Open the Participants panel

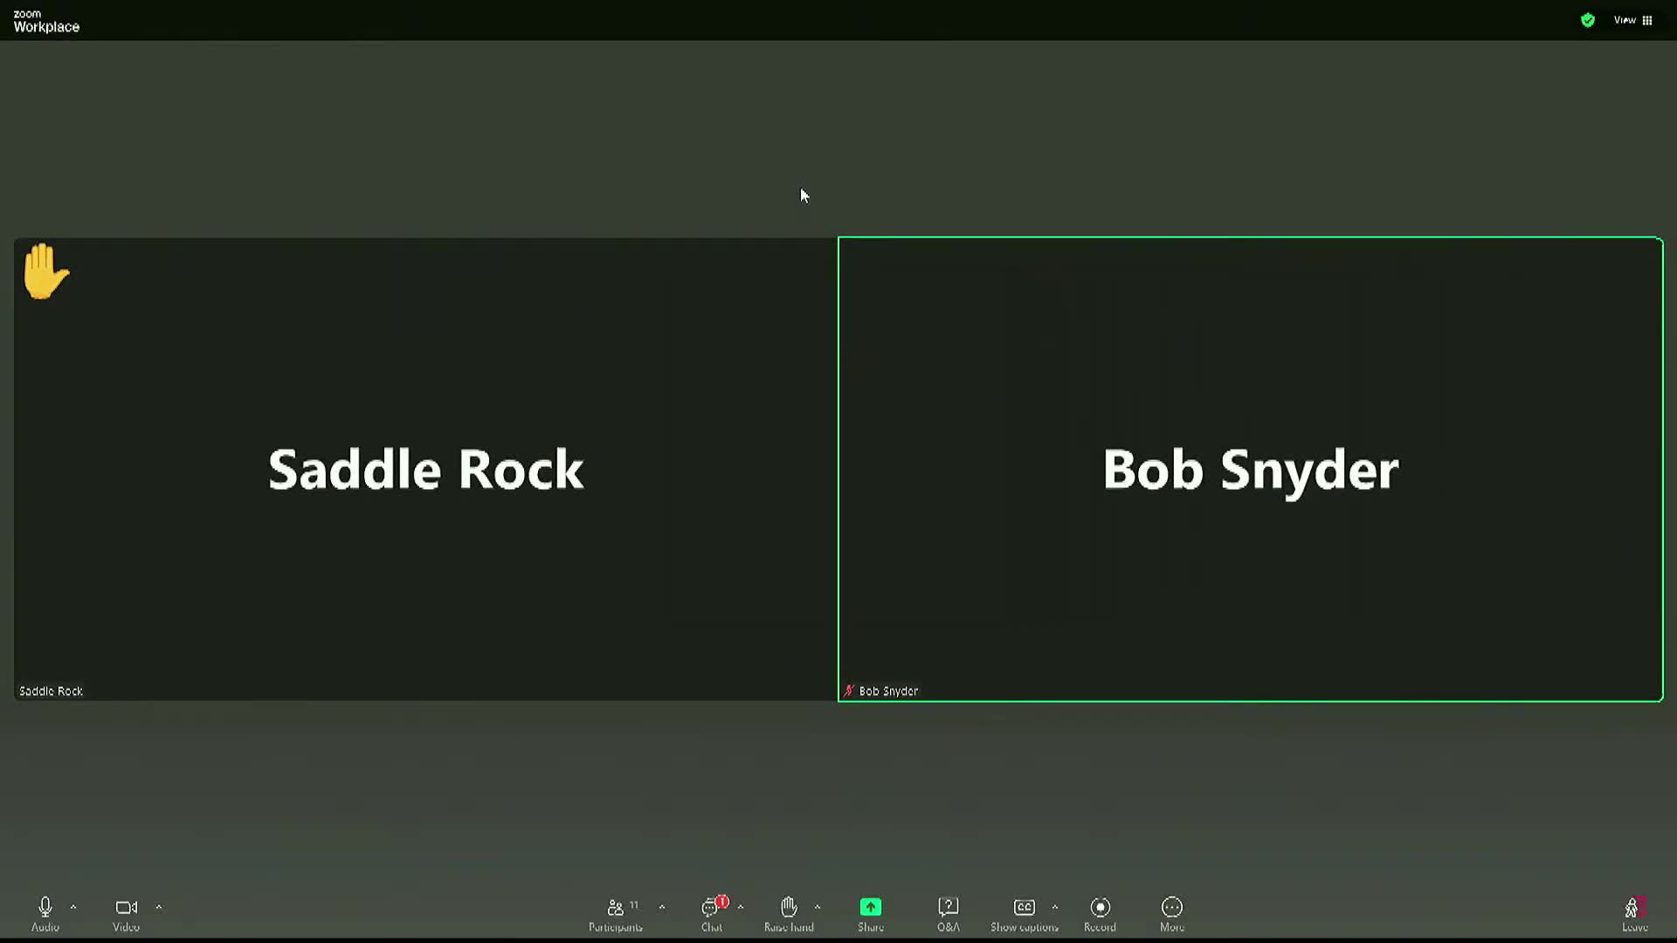(616, 913)
